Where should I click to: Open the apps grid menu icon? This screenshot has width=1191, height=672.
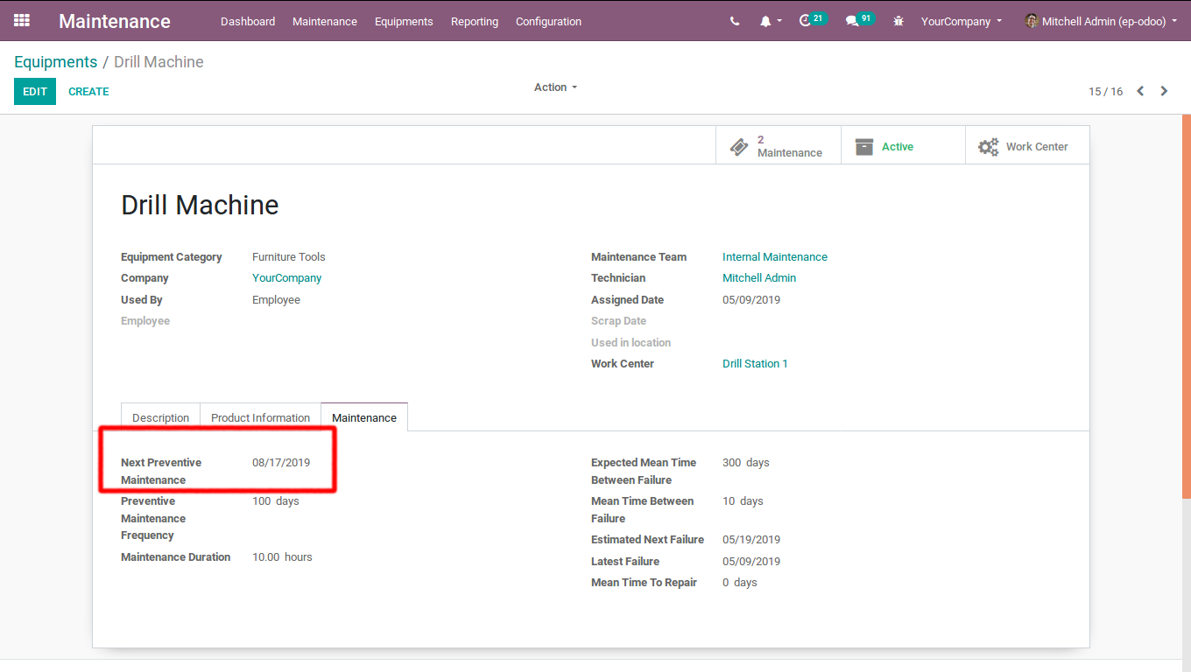click(x=22, y=20)
